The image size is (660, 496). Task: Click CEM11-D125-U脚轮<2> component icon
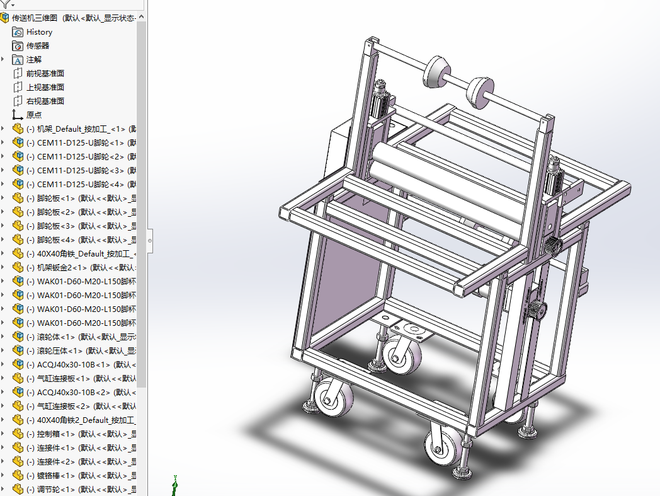(x=18, y=157)
